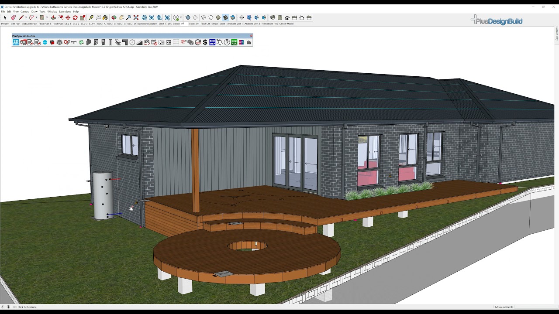Toggle the Monochrome face style
The width and height of the screenshot is (559, 314).
(233, 18)
